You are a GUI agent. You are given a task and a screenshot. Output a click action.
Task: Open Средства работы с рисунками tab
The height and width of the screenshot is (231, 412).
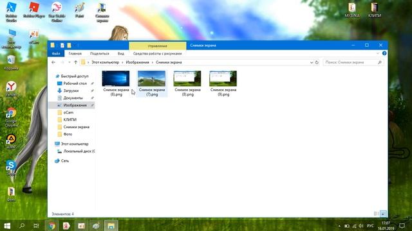click(157, 53)
